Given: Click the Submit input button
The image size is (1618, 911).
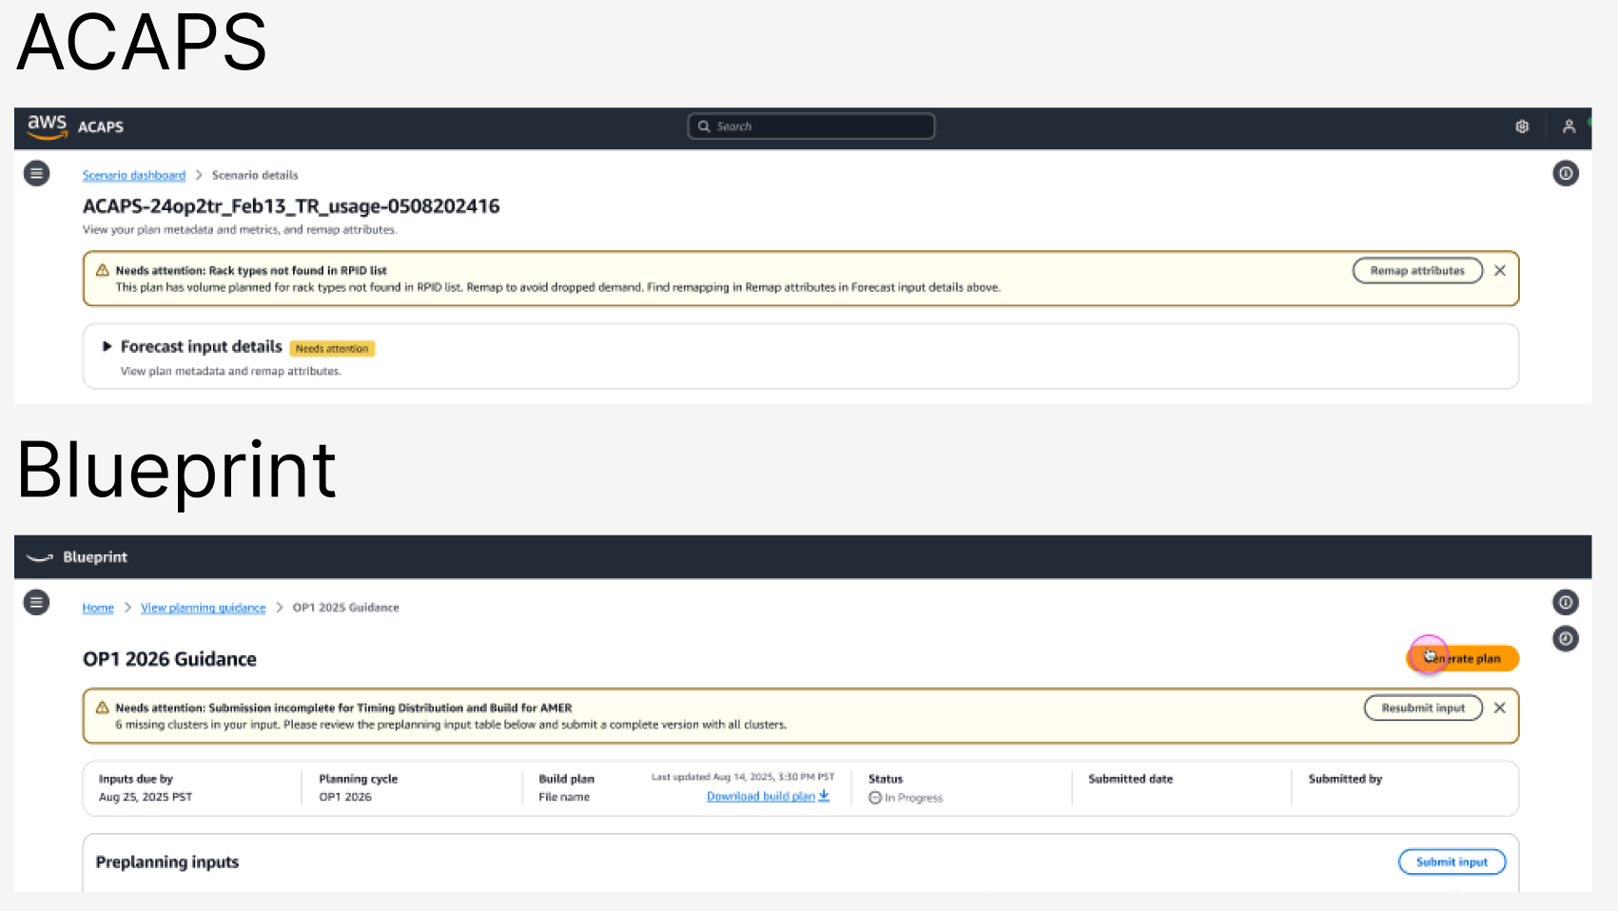Looking at the screenshot, I should click(x=1452, y=863).
